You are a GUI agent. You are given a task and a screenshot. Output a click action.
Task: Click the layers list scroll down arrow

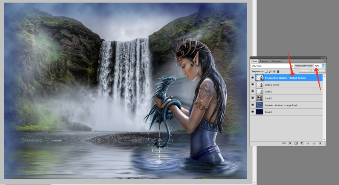(324, 140)
